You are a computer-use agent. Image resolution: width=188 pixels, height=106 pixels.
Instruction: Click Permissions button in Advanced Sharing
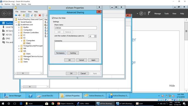(60, 53)
